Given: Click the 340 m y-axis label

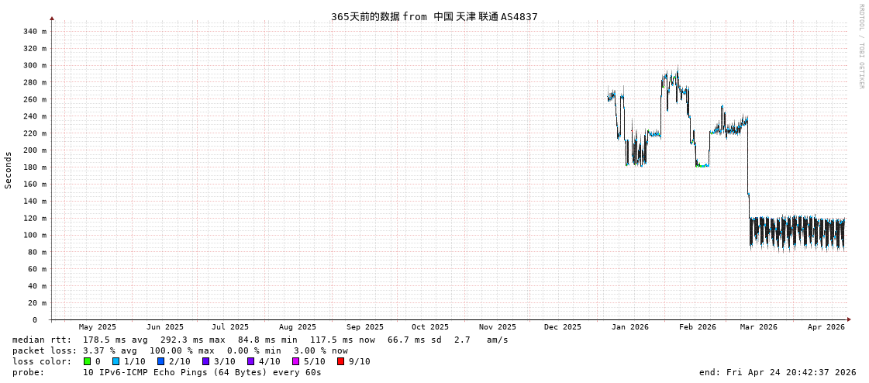Looking at the screenshot, I should click(x=34, y=32).
